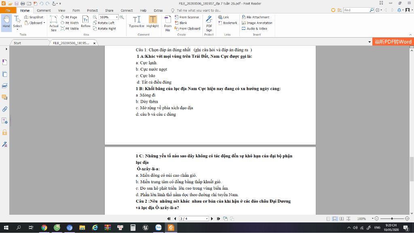The height and width of the screenshot is (239, 414).
Task: Expand the left navigation panel arrow
Action: click(6, 49)
